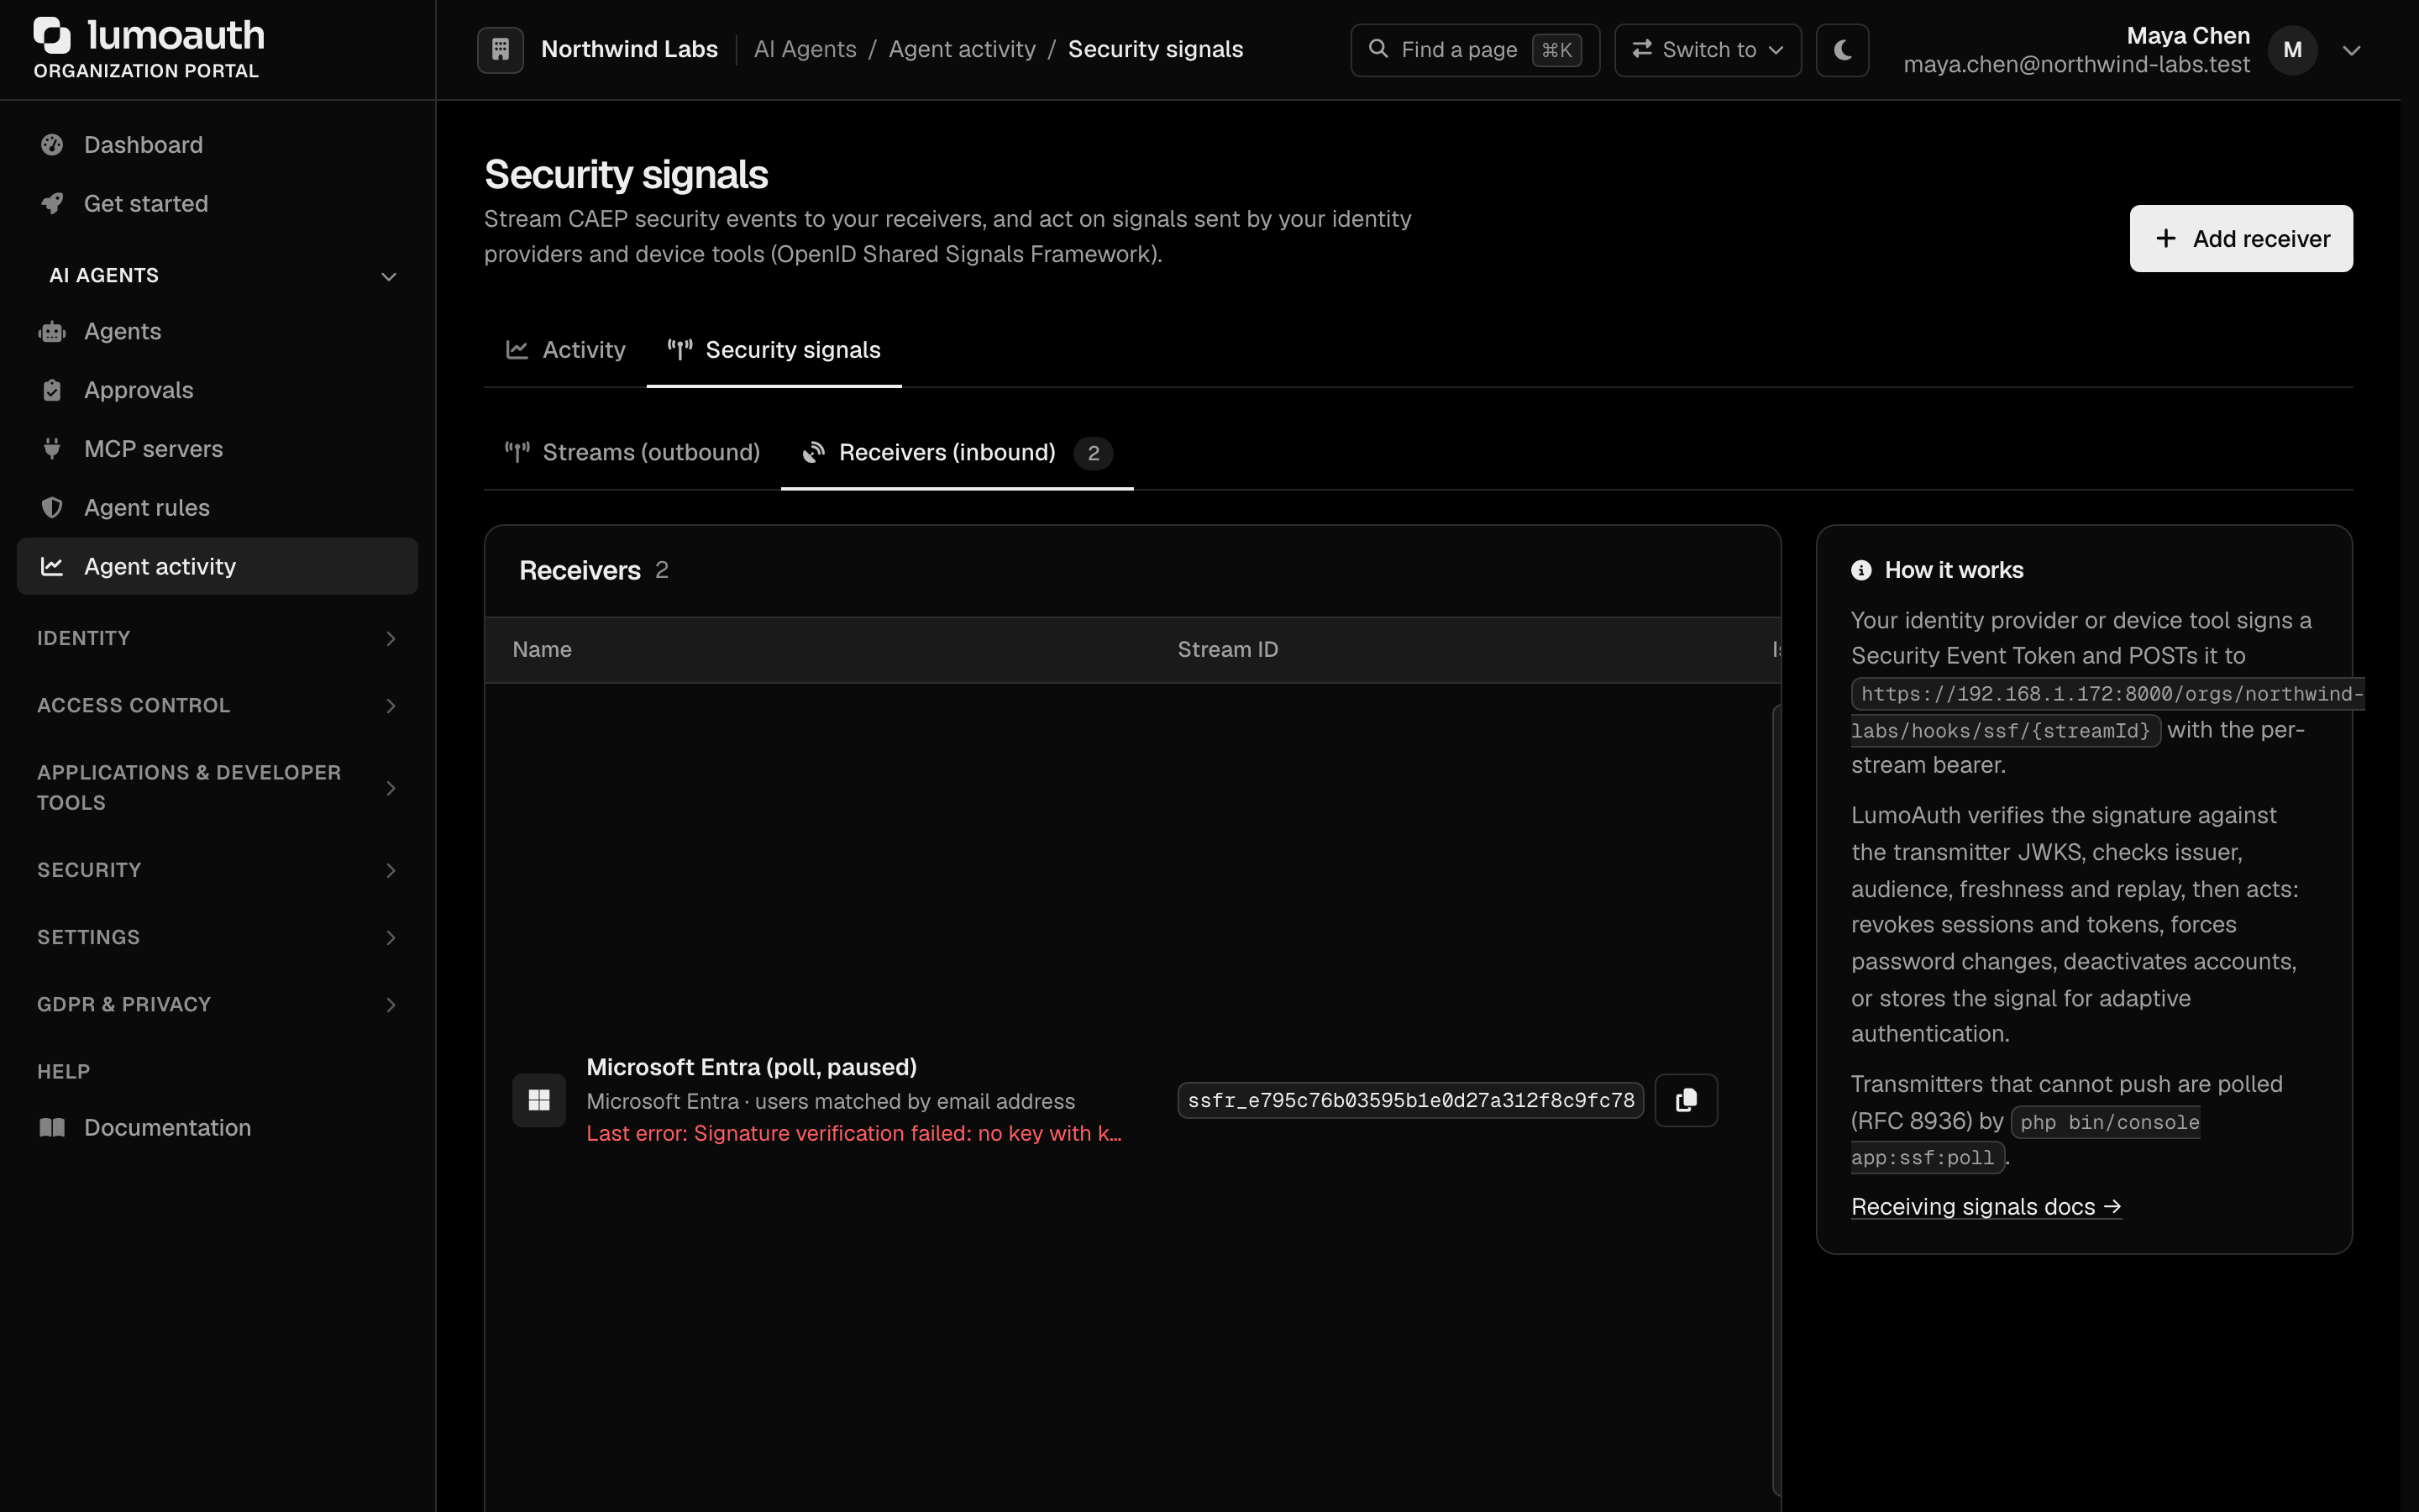This screenshot has height=1512, width=2419.
Task: Click the Stream ID column header
Action: 1227,650
